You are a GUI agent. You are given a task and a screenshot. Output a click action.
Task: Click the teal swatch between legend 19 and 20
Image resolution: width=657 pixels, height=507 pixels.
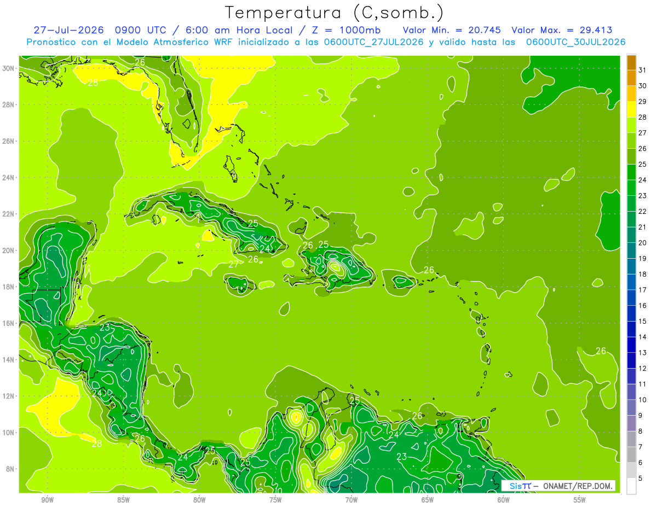pyautogui.click(x=631, y=250)
